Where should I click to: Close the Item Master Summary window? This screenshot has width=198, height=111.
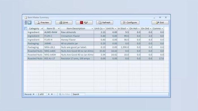click(166, 17)
